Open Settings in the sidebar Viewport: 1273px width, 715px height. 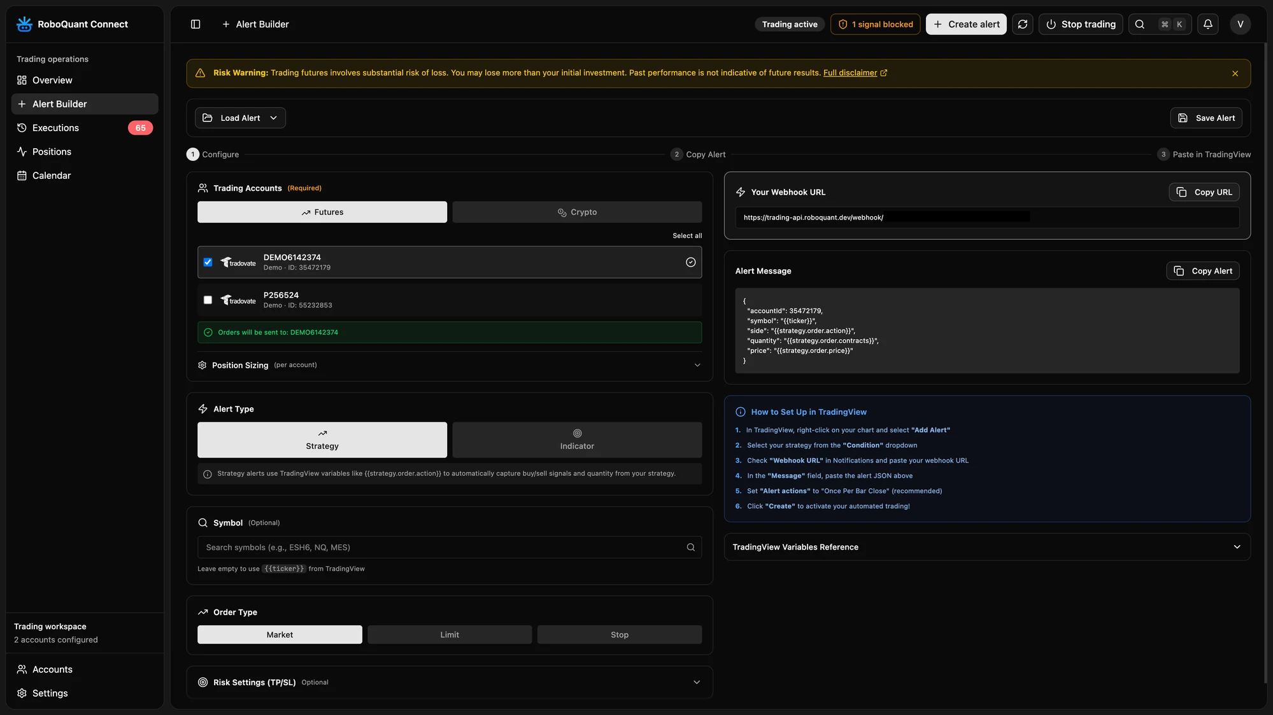pos(85,693)
